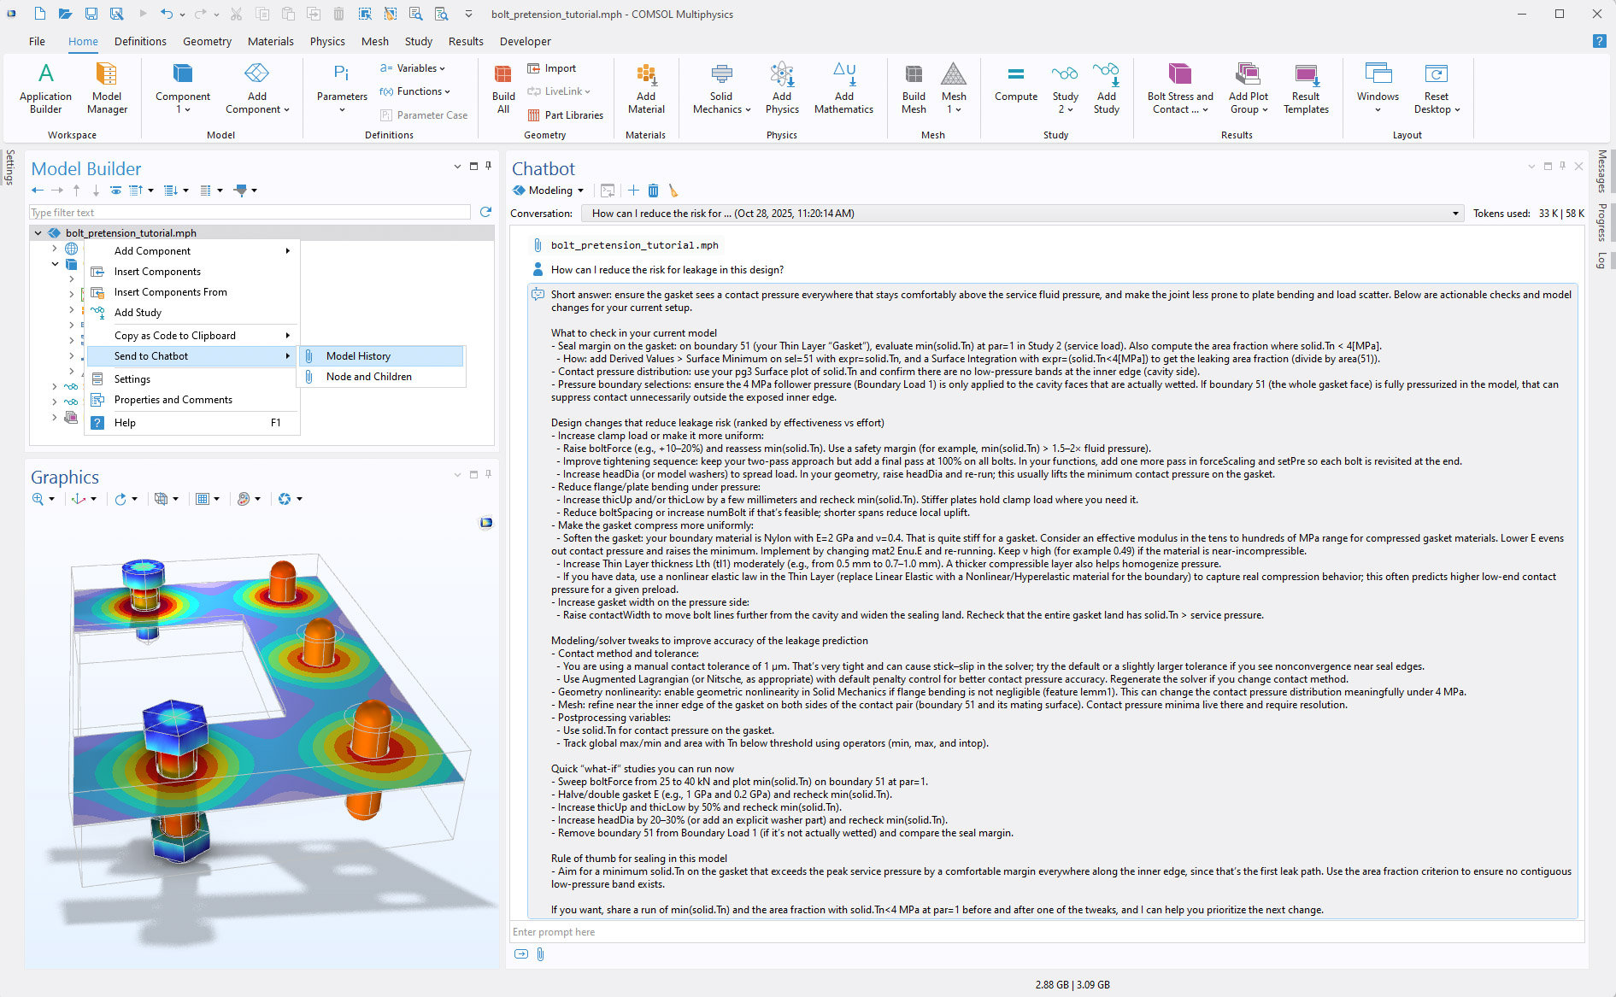This screenshot has width=1616, height=997.
Task: Choose Node and Children submenu entry
Action: (x=368, y=377)
